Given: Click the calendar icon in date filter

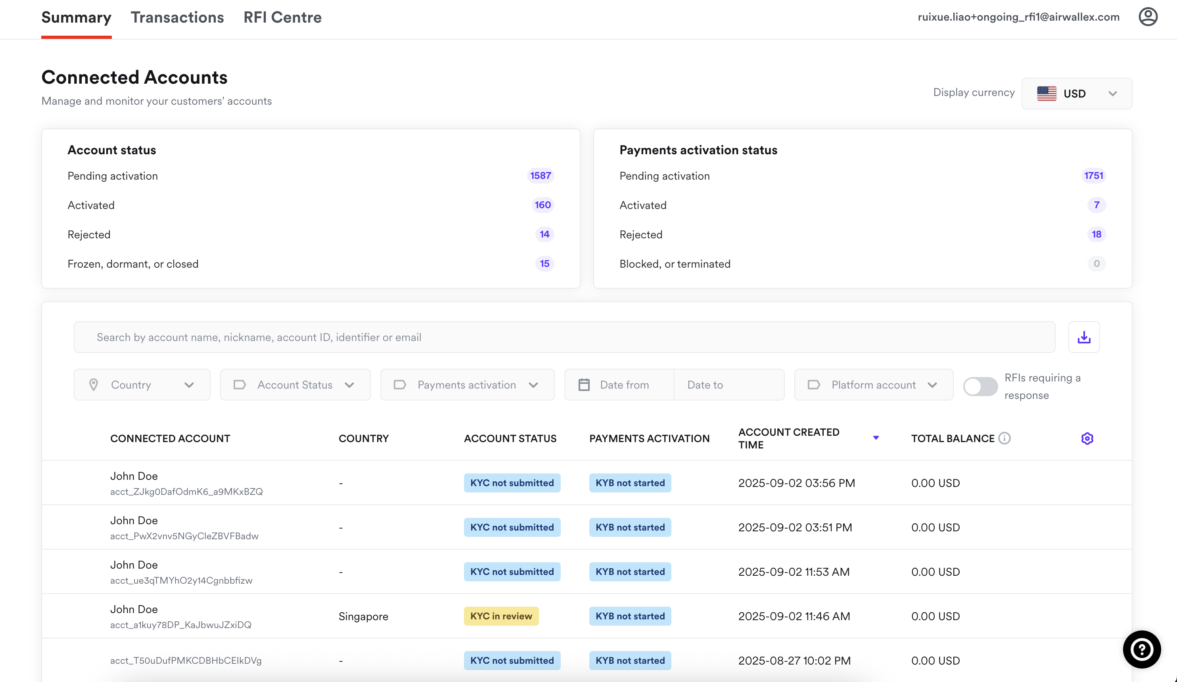Looking at the screenshot, I should pyautogui.click(x=584, y=385).
